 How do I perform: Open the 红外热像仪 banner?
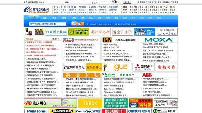point(97,67)
